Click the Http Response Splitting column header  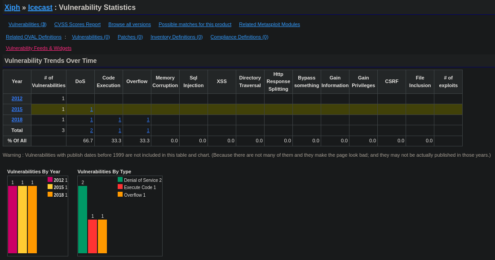[278, 82]
